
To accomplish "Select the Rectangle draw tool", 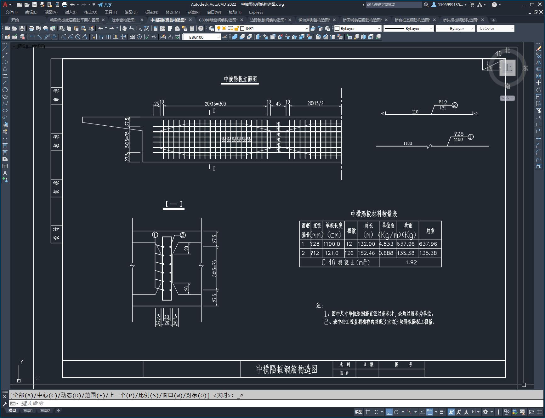I will click(5, 76).
